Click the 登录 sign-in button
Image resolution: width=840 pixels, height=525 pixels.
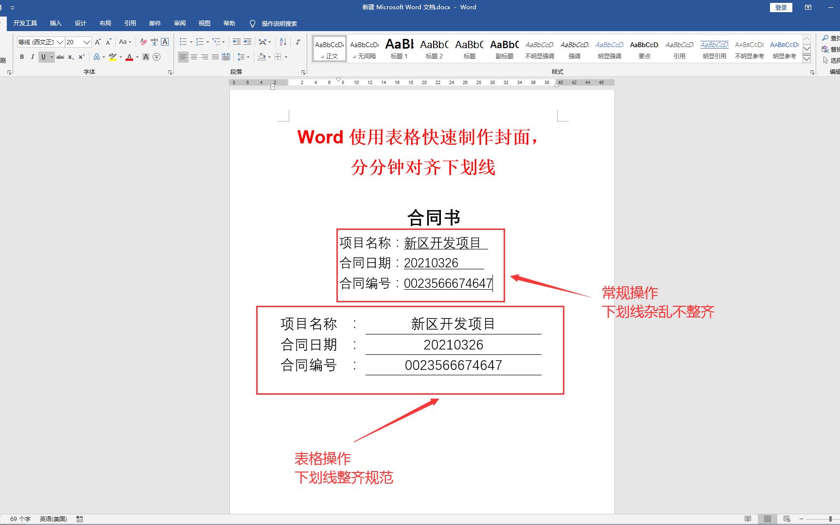781,7
